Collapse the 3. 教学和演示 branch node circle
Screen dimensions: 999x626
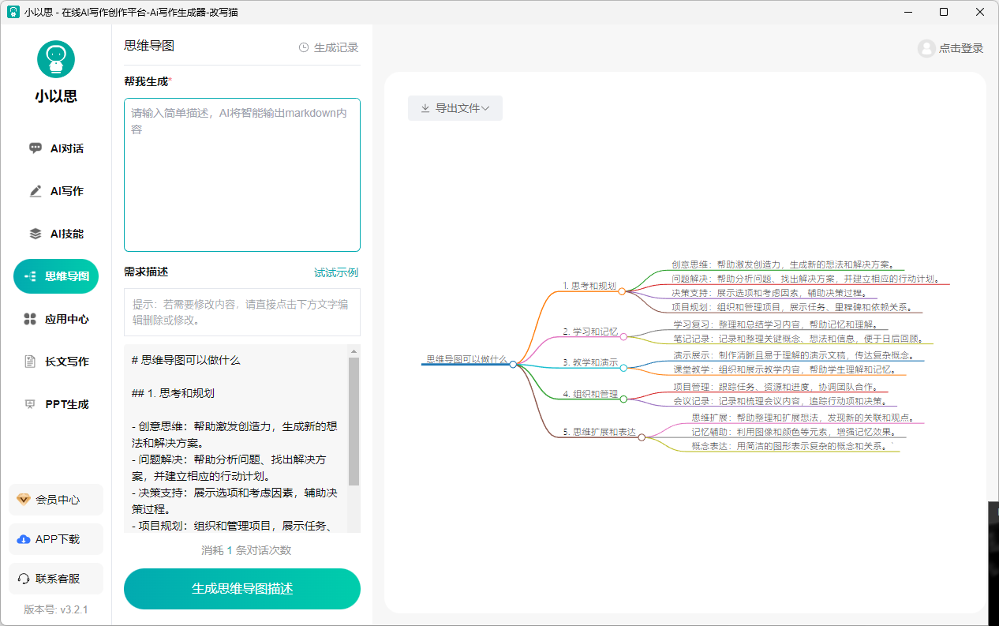(623, 368)
